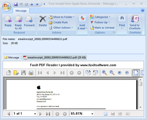Viewport: 147px width, 120px height.
Task: Click the Find binoculars button
Action: pos(122,22)
